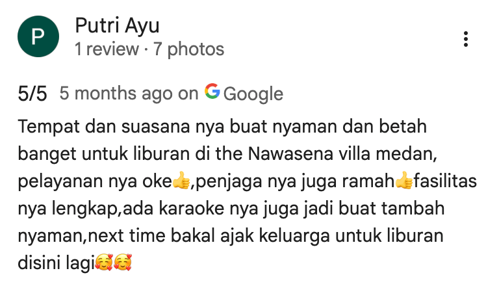Click the '1 review' count text
This screenshot has width=499, height=286.
point(107,49)
